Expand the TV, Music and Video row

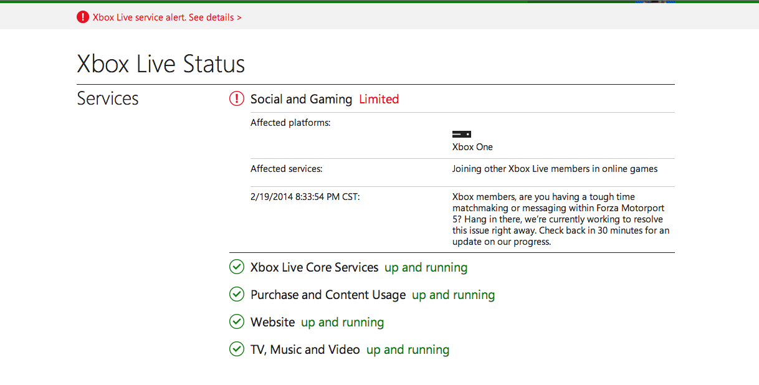(x=305, y=349)
